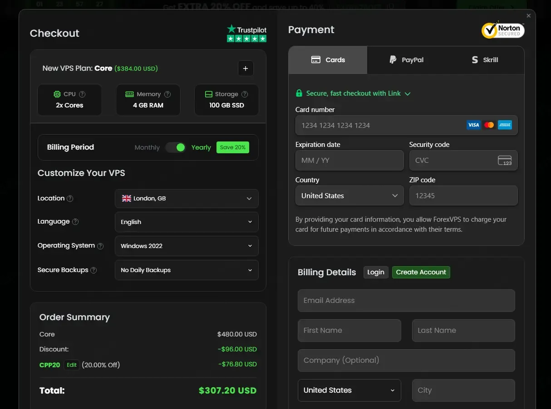Open the Operating System dropdown Windows 2022
Screen dimensions: 551x409
(x=187, y=246)
